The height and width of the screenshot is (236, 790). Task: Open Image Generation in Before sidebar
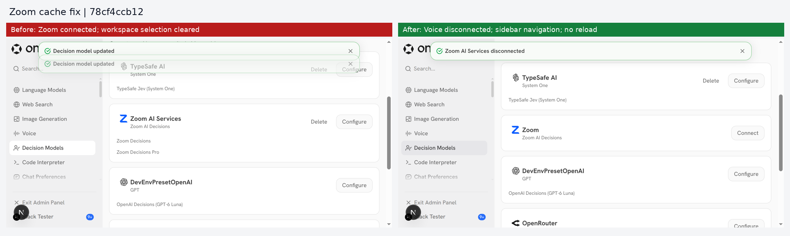(52, 119)
